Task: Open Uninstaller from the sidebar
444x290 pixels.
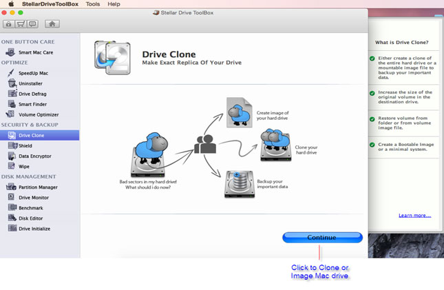Action: pyautogui.click(x=30, y=83)
